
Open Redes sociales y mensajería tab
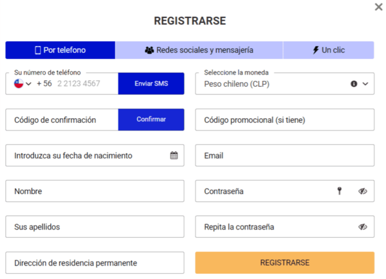[x=199, y=50]
